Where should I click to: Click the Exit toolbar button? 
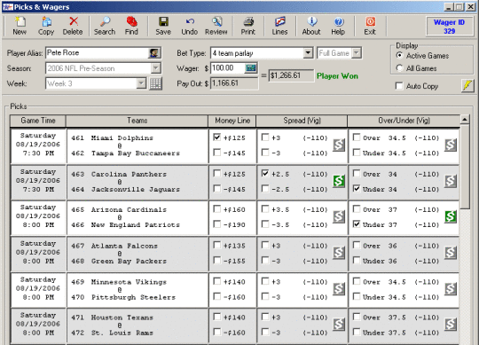(370, 26)
